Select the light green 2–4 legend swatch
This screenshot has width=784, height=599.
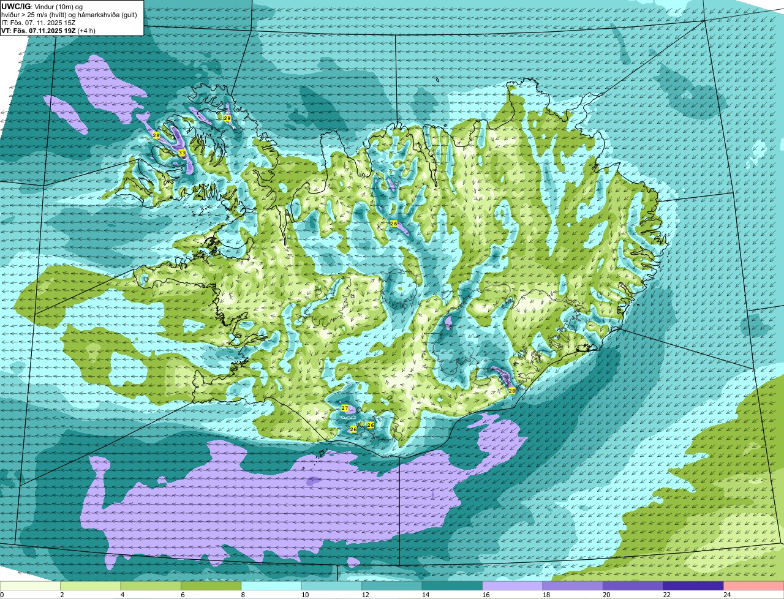[x=90, y=586]
